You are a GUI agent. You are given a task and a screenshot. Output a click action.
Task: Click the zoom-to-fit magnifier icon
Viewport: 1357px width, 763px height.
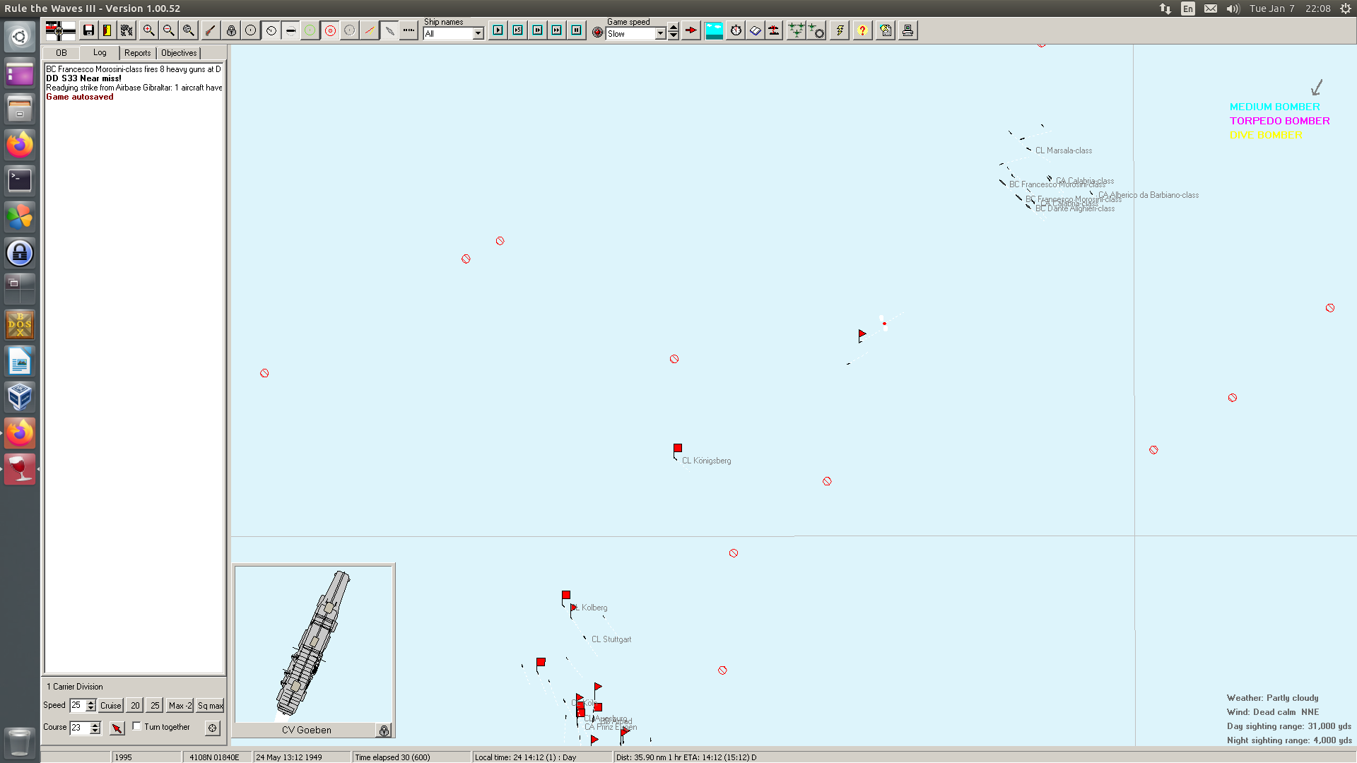[x=188, y=30]
